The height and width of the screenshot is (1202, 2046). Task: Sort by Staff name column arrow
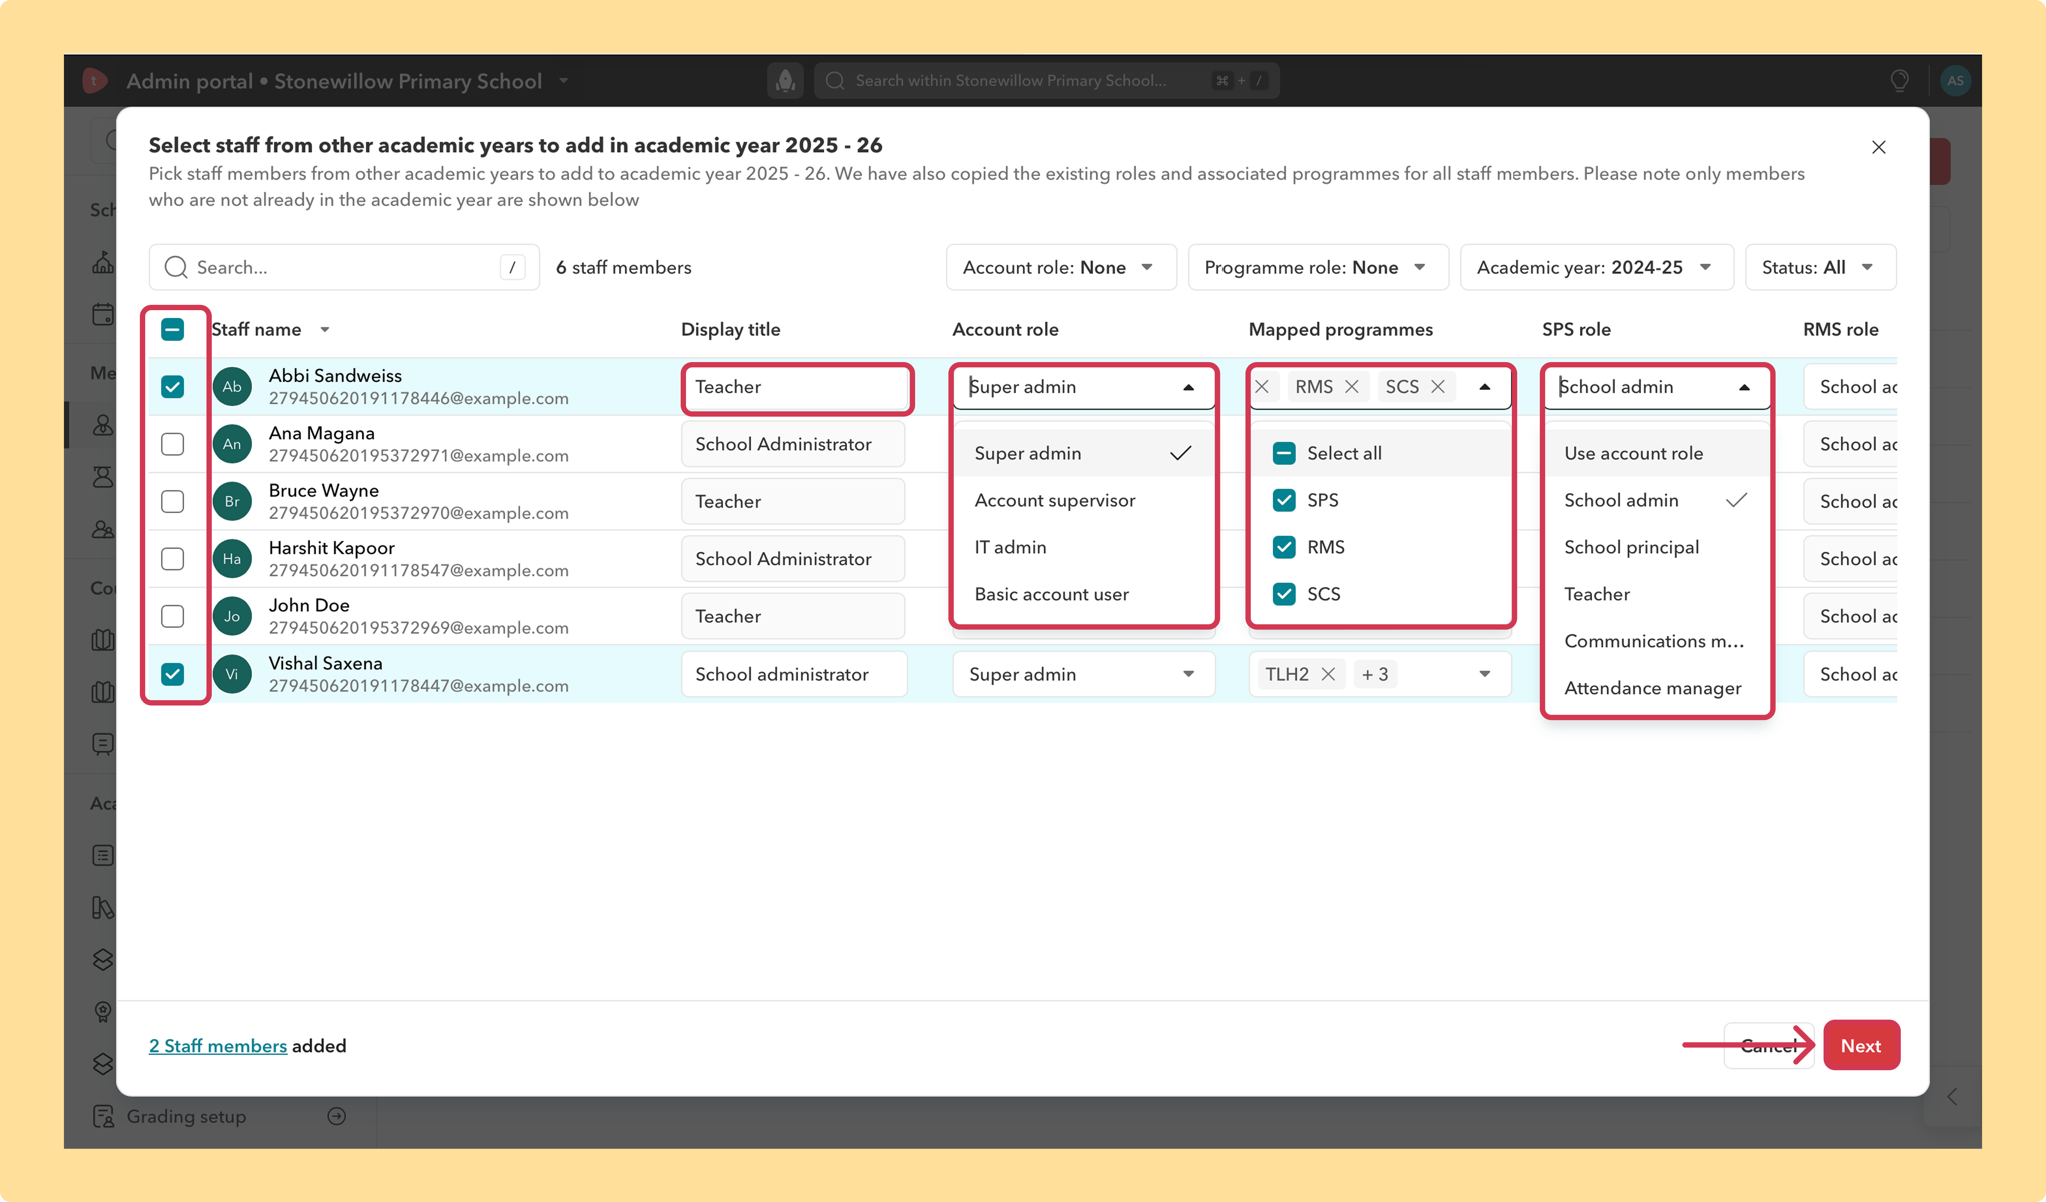coord(325,329)
